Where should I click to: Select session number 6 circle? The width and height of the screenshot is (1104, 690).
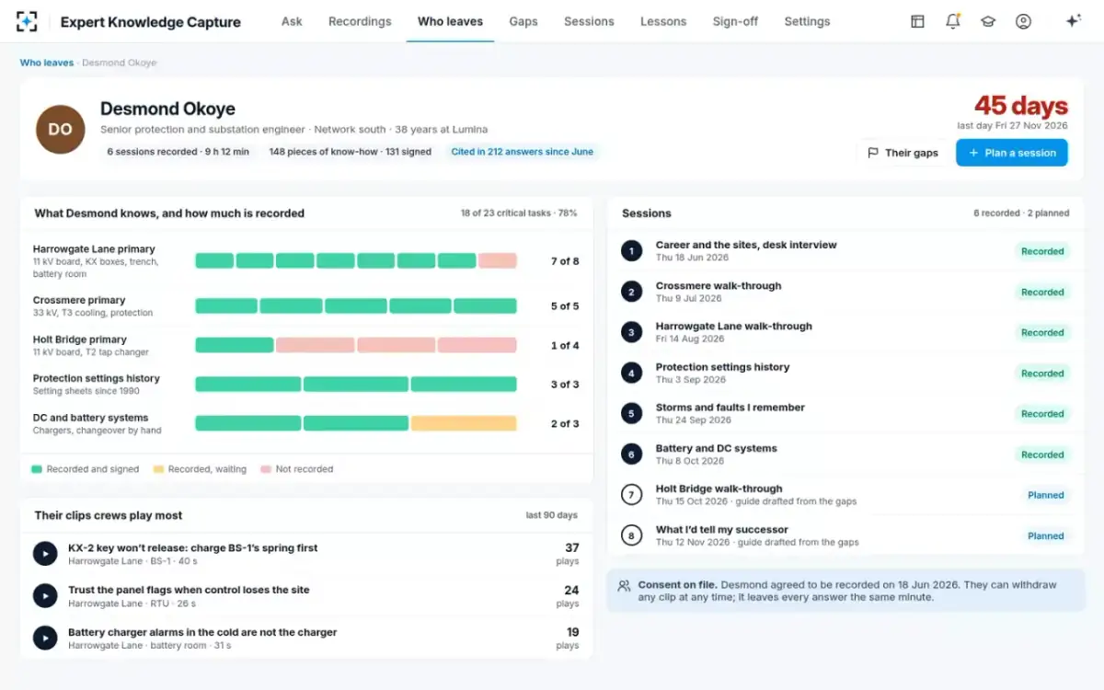pos(631,454)
